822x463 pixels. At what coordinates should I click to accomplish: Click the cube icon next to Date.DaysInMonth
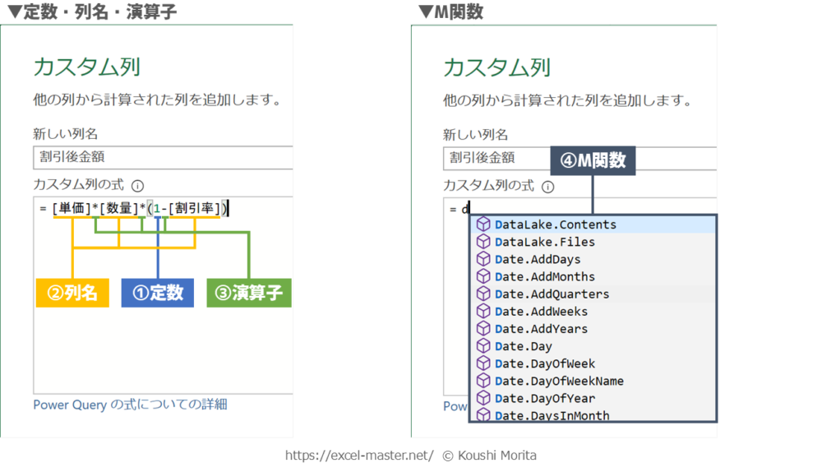tap(483, 415)
